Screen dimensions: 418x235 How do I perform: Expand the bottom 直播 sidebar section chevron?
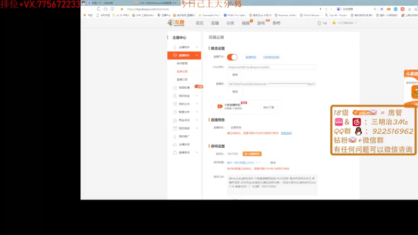197,152
